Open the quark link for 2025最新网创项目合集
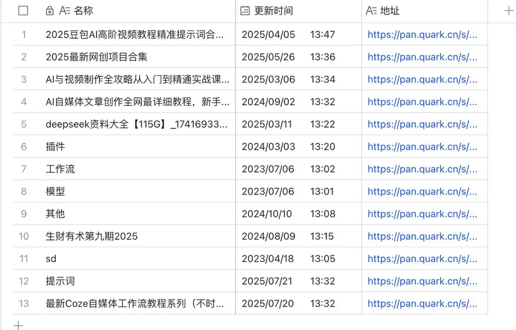 (422, 57)
